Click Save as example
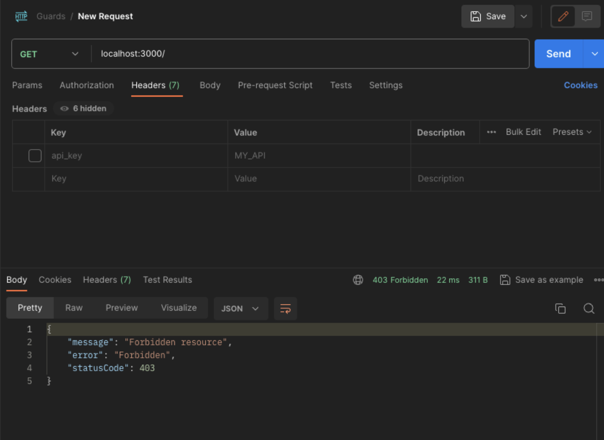This screenshot has width=604, height=440. pos(541,280)
